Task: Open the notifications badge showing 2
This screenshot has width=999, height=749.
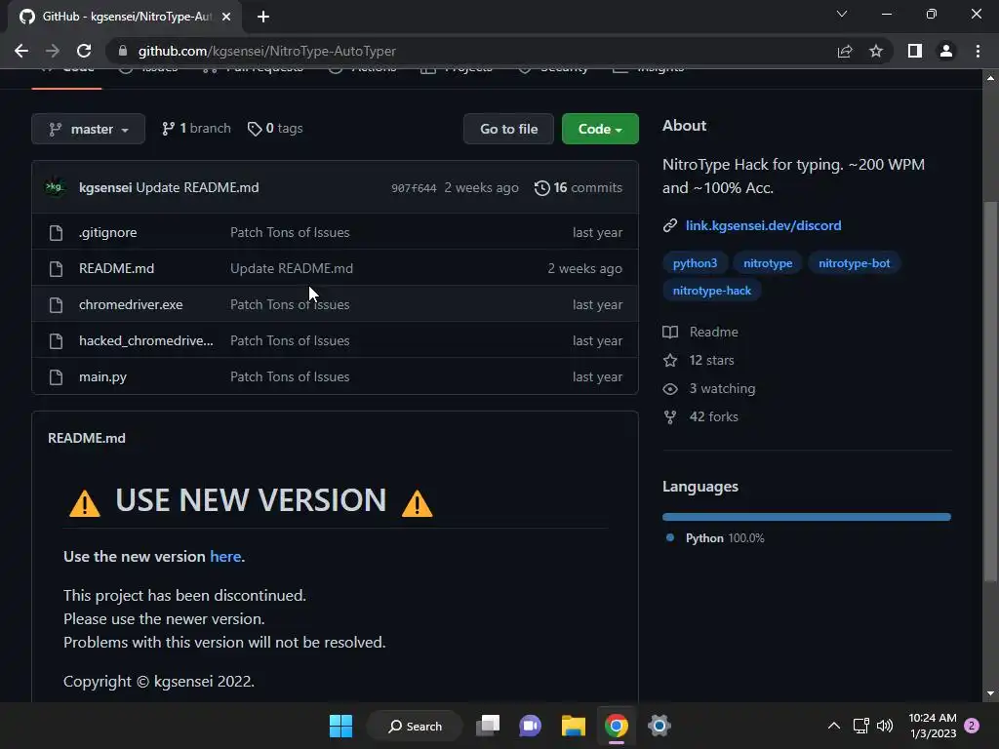Action: coord(972,726)
